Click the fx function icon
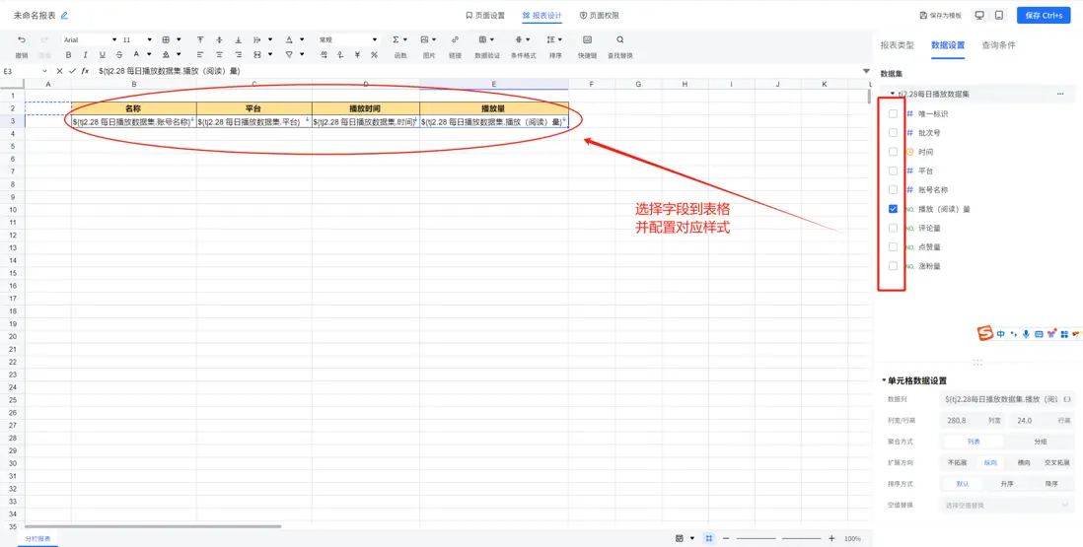 coord(85,70)
